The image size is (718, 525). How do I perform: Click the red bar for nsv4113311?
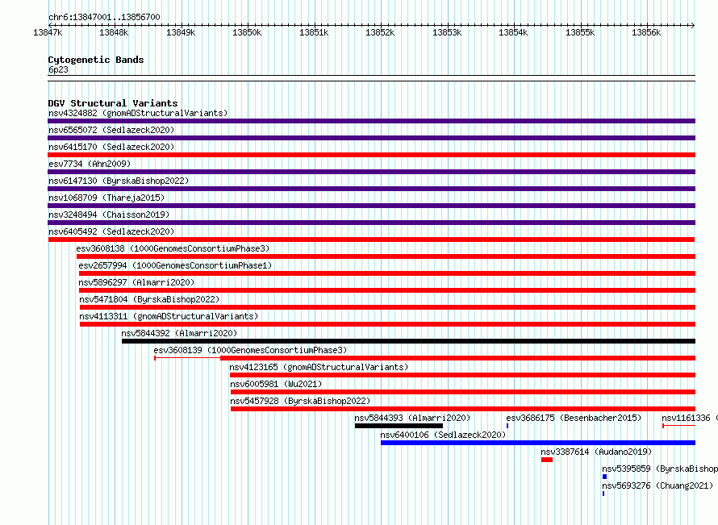(x=387, y=324)
